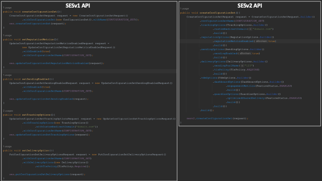This screenshot has height=181, width=322.
Task: Click .withCustomRedirectDomain("domain.com") in SESv1 code
Action: tap(67, 127)
